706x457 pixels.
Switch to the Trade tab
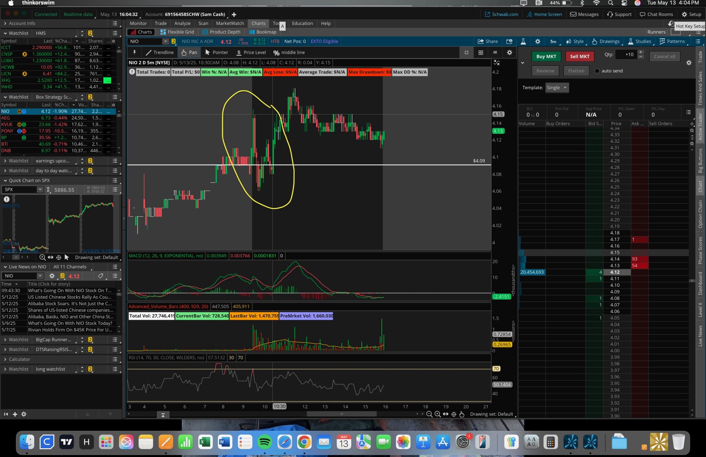161,23
